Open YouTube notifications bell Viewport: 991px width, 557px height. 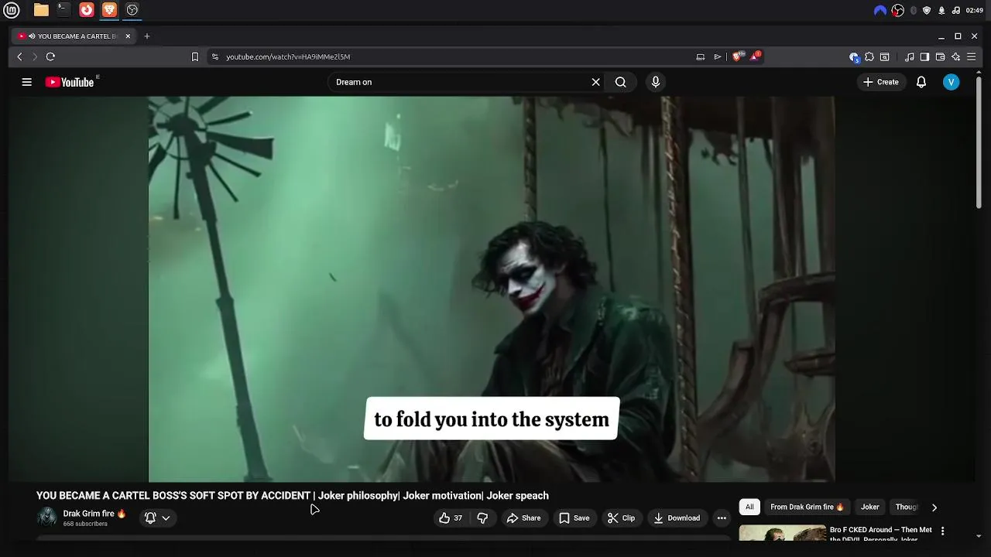pyautogui.click(x=921, y=82)
